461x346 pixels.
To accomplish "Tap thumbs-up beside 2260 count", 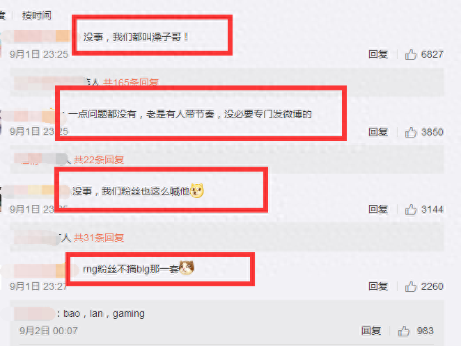I will click(411, 286).
